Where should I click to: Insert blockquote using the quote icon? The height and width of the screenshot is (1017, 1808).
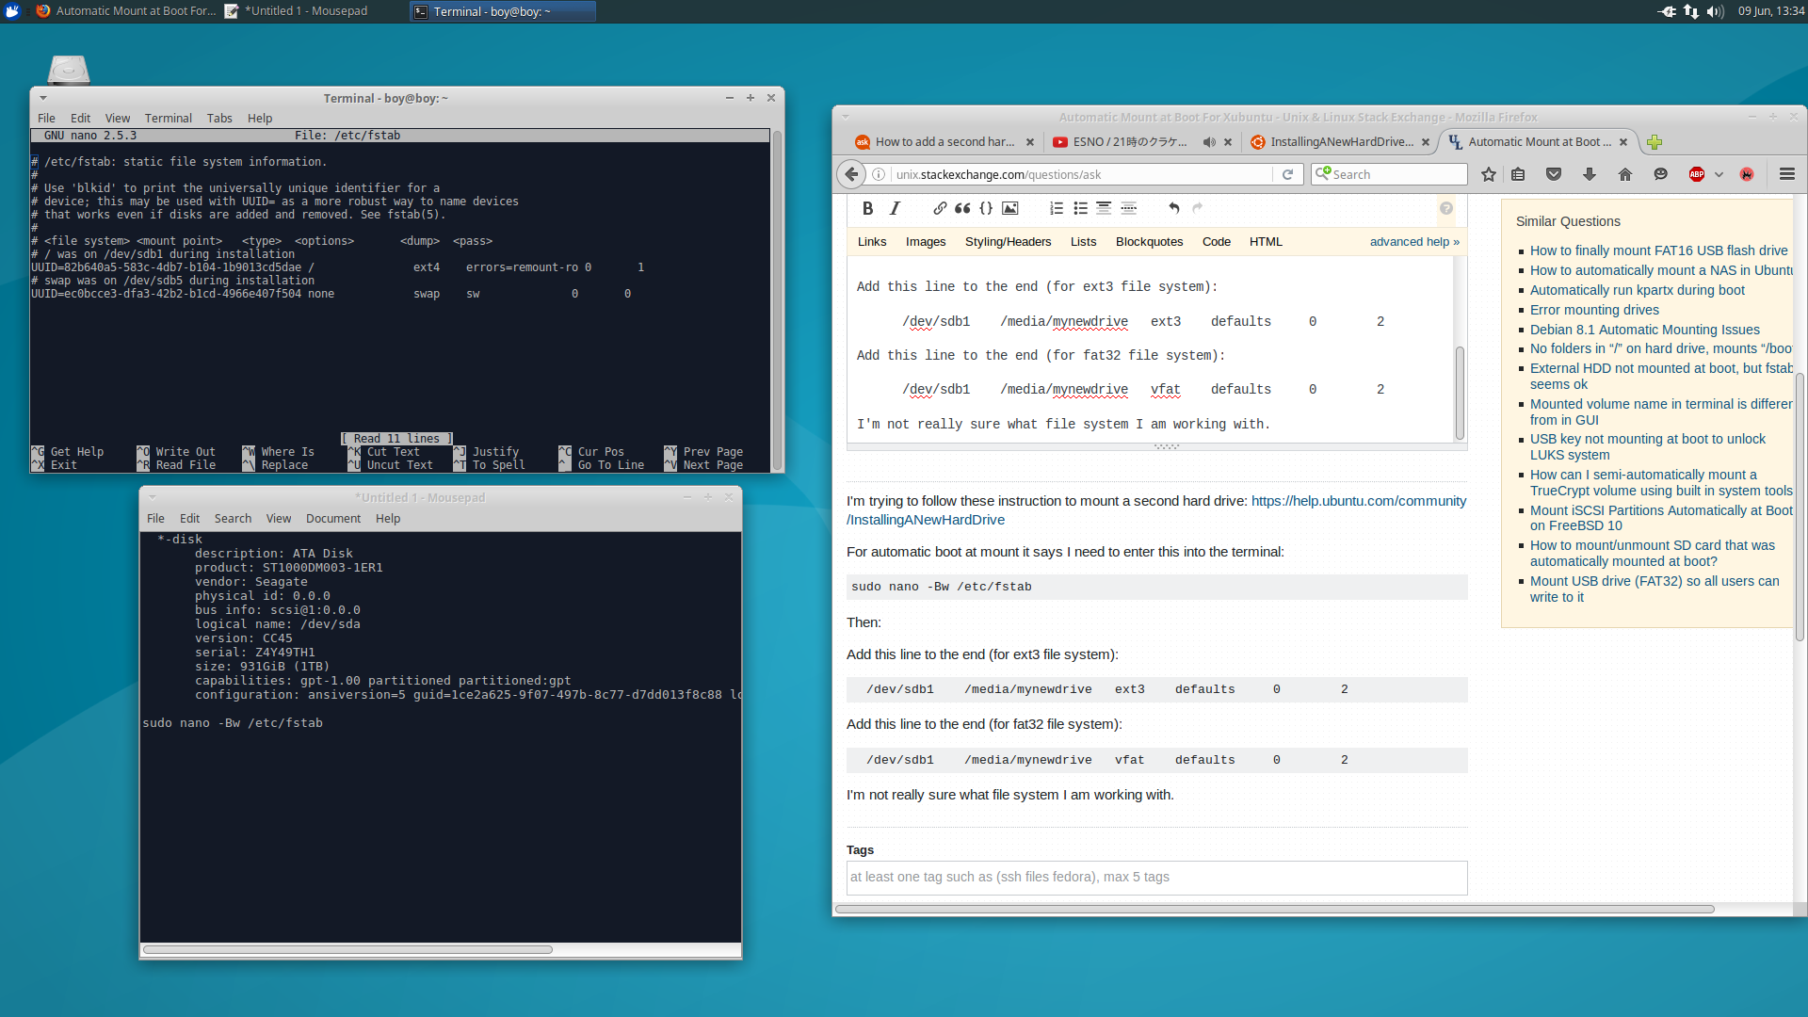(962, 208)
